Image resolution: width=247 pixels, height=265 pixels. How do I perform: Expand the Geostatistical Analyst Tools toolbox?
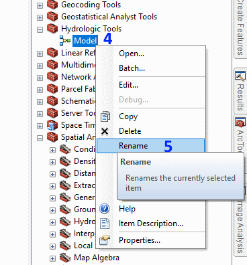(x=40, y=17)
